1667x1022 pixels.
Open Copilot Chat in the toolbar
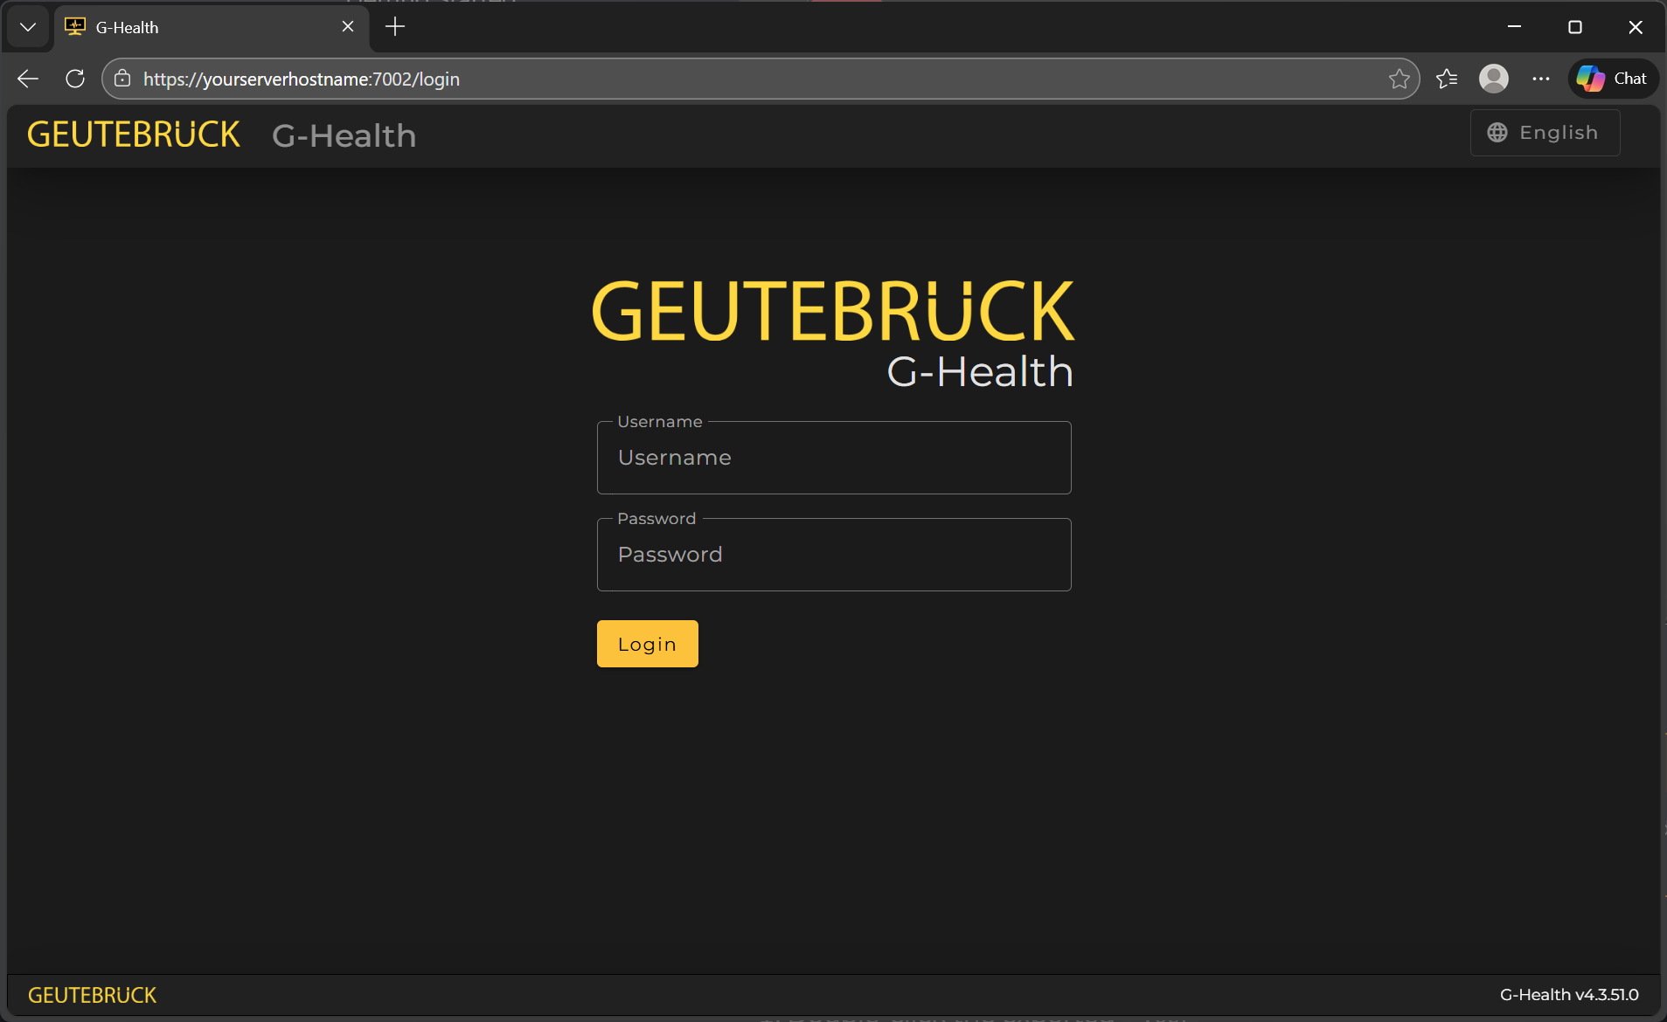1613,79
